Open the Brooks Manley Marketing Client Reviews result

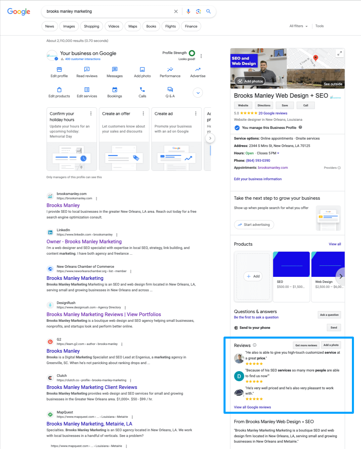(x=92, y=387)
